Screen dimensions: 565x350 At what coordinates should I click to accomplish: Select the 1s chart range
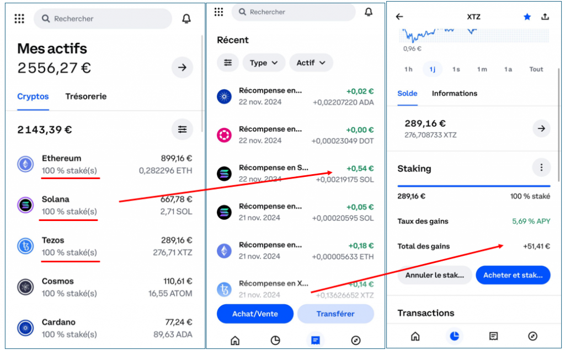[x=456, y=69]
